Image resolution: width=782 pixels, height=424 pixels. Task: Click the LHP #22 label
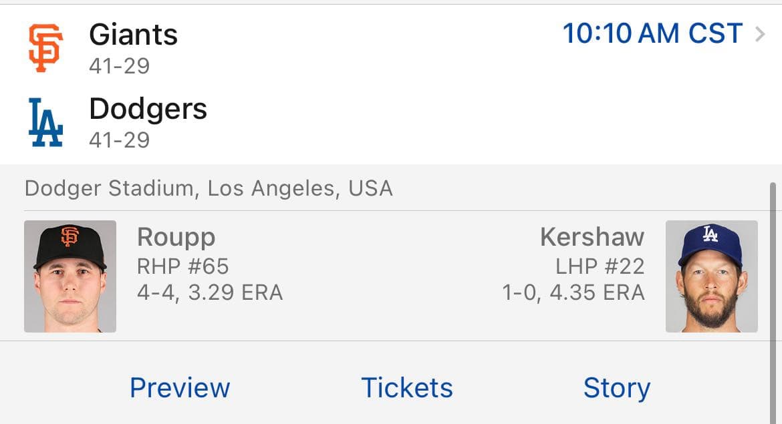click(x=600, y=266)
